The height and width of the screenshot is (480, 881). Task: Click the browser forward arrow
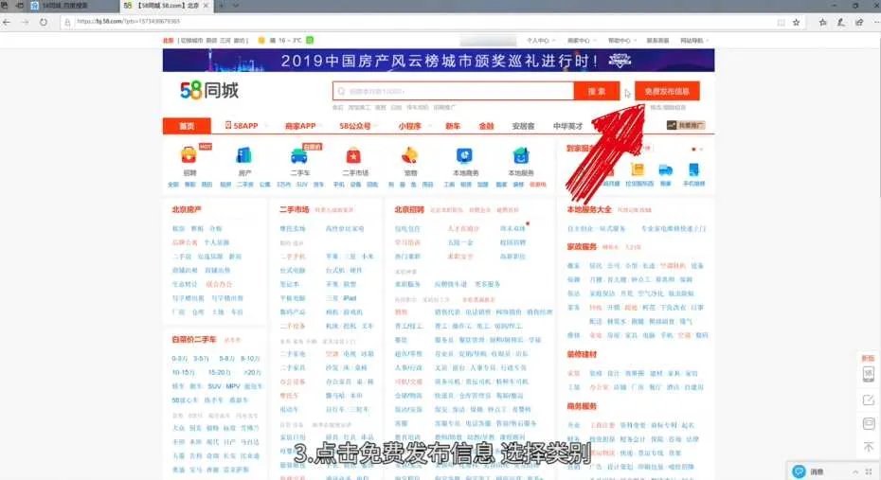pos(25,22)
